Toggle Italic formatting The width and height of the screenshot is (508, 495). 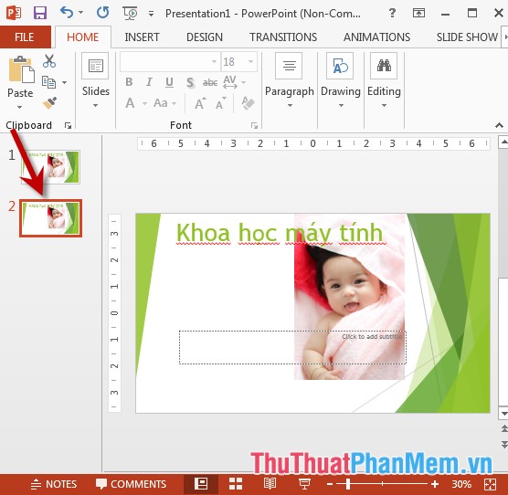coord(149,82)
